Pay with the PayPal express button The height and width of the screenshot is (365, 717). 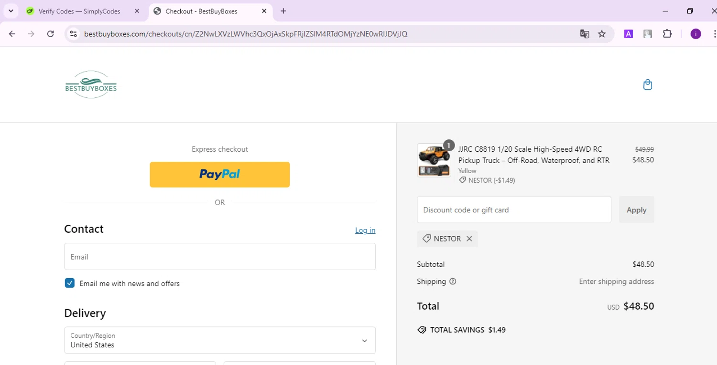[220, 175]
